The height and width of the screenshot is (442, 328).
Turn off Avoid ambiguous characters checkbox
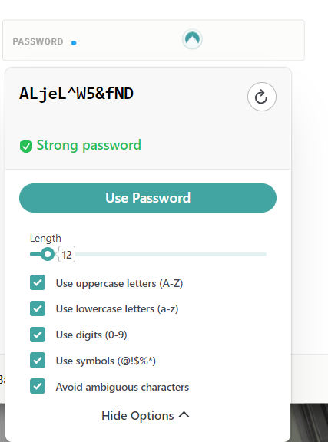pos(38,386)
